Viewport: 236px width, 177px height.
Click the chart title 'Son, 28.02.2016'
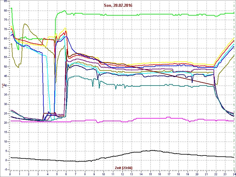coord(118,6)
